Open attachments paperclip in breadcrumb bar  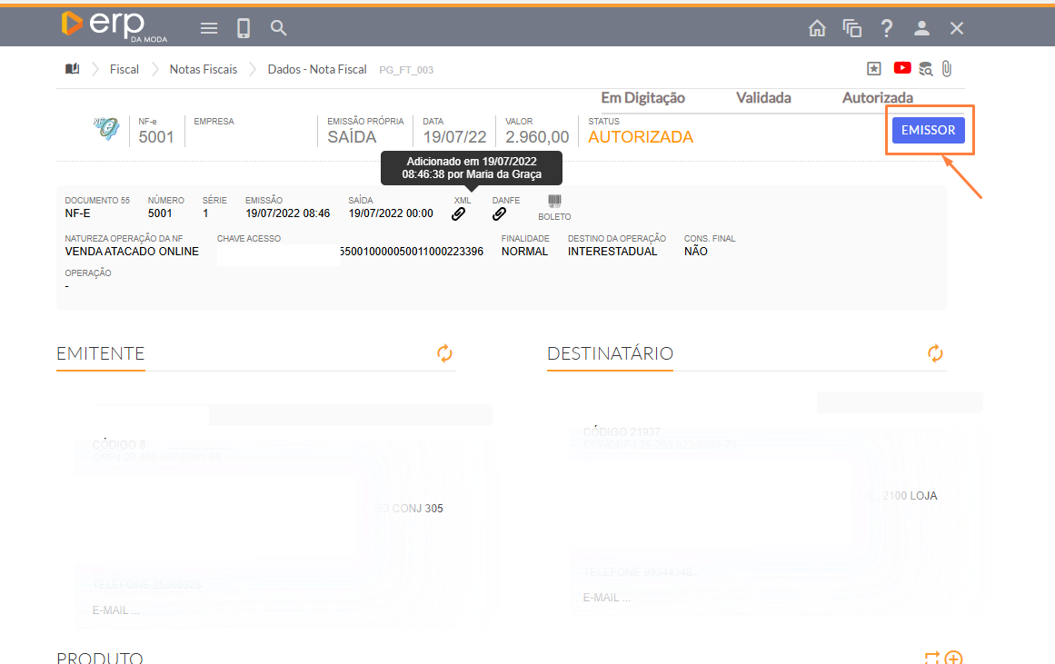(947, 68)
